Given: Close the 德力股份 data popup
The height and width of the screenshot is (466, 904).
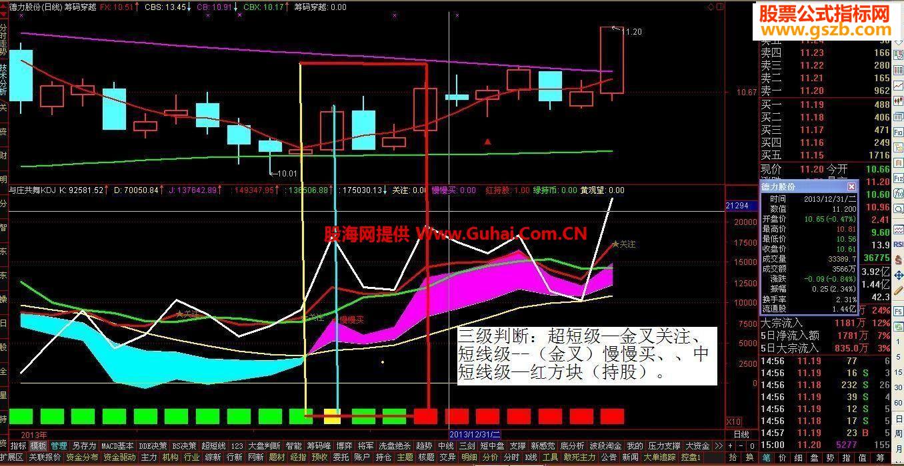Looking at the screenshot, I should click(x=851, y=187).
